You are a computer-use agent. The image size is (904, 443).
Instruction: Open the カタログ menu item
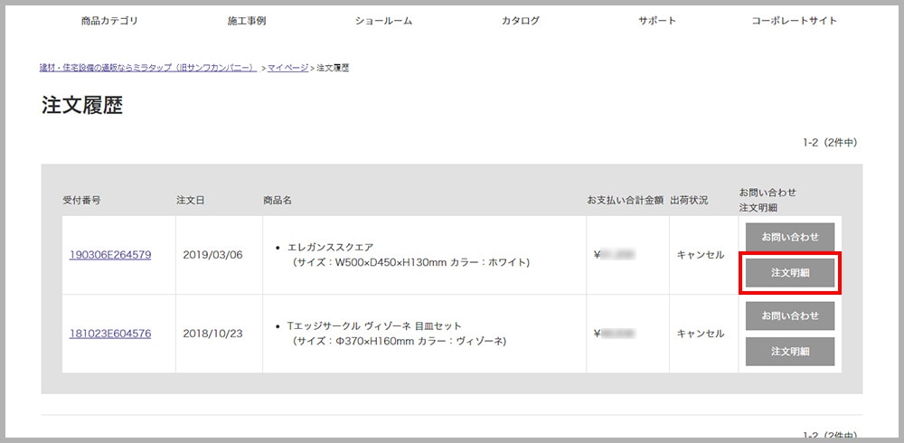tap(521, 21)
